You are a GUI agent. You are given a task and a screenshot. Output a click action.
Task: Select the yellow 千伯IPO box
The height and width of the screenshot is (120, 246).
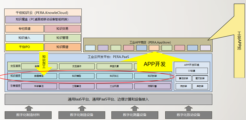[24, 47]
